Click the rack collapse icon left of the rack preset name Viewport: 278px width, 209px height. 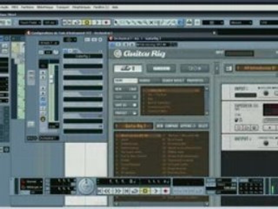click(228, 68)
